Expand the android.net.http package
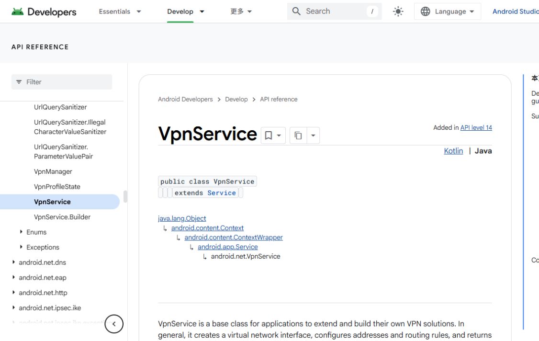Image resolution: width=539 pixels, height=341 pixels. pyautogui.click(x=14, y=293)
